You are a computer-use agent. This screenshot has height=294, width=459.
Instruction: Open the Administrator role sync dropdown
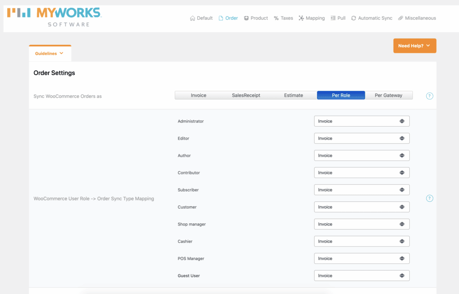(x=361, y=121)
